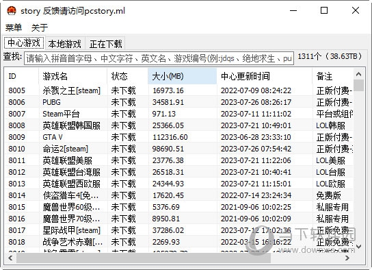
Task: Select the 魔兽世界70级 row
Action: pos(179,219)
